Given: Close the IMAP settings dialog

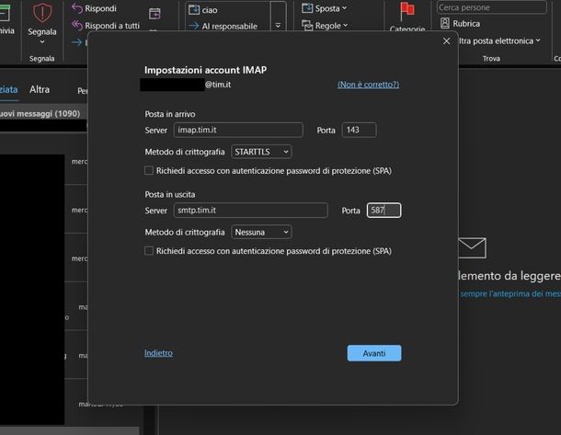Looking at the screenshot, I should [446, 41].
